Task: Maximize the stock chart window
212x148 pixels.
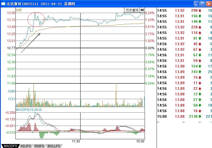Action: [202, 4]
